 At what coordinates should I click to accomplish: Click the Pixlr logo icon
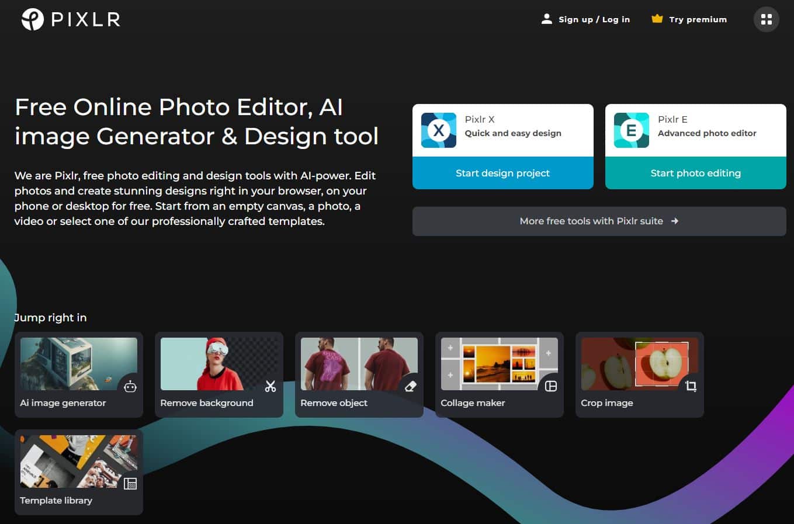click(33, 19)
